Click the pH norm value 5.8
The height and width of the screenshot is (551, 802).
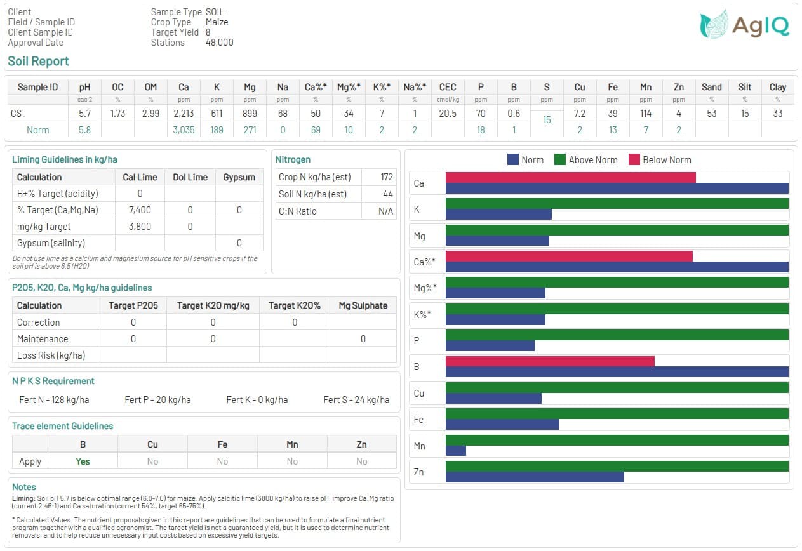tap(85, 129)
